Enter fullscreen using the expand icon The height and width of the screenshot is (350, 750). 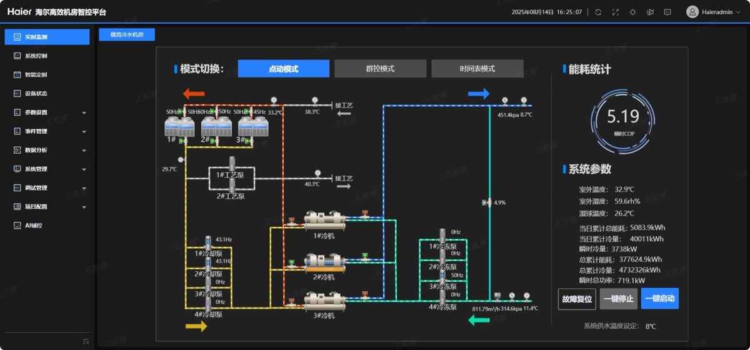[x=616, y=12]
